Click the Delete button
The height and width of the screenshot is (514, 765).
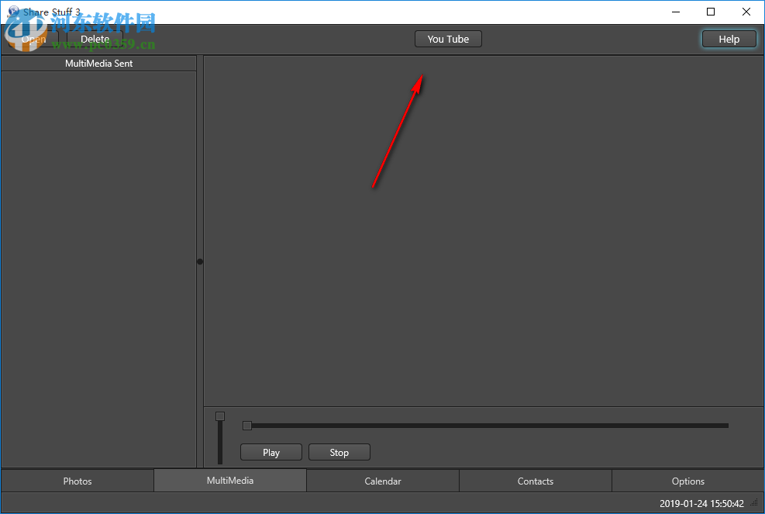click(x=95, y=39)
